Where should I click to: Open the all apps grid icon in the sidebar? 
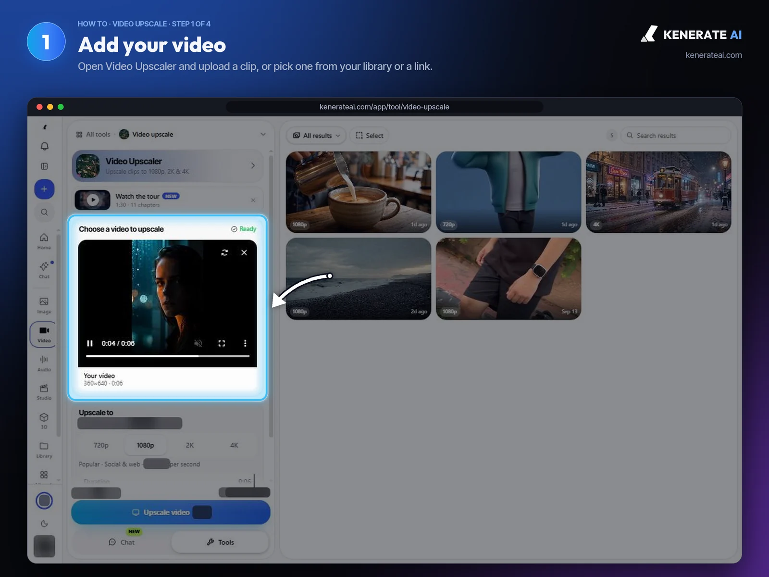[x=44, y=475]
